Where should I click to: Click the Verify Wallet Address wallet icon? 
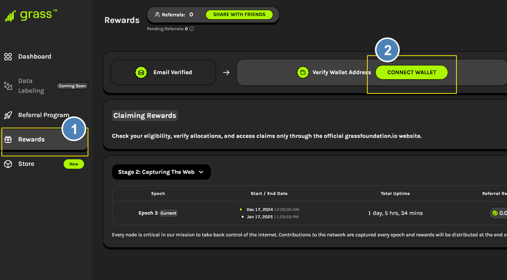point(303,72)
